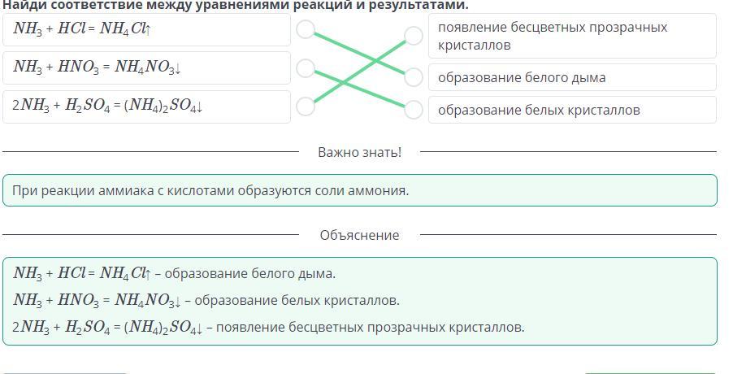Click the connector circle beside NH3 + HNO3 equation
The width and height of the screenshot is (733, 374).
(x=306, y=68)
